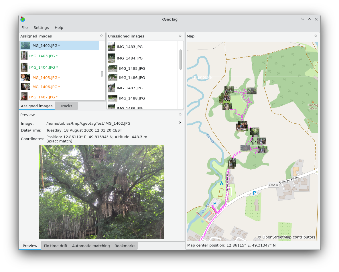Viewport: 339px width, 272px height.
Task: Float the Assigned images panel via diamond icon
Action: click(x=101, y=36)
